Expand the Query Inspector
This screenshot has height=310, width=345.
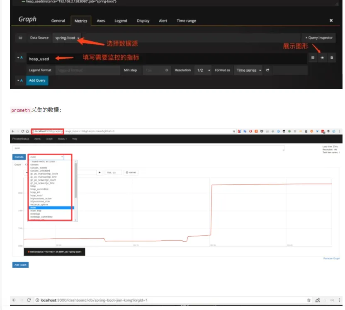(x=319, y=38)
